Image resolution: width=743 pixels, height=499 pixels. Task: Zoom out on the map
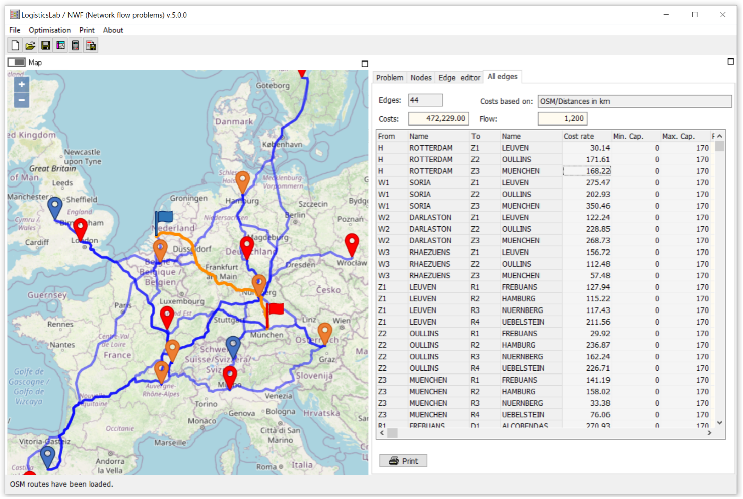22,100
